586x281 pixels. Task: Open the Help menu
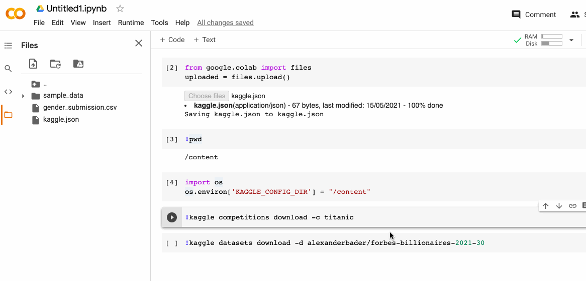[182, 23]
